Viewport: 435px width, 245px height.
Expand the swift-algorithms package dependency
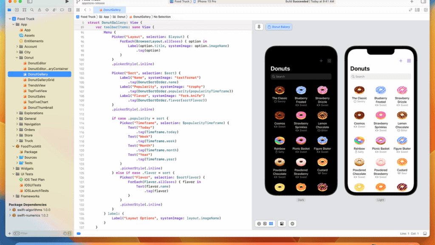click(10, 210)
